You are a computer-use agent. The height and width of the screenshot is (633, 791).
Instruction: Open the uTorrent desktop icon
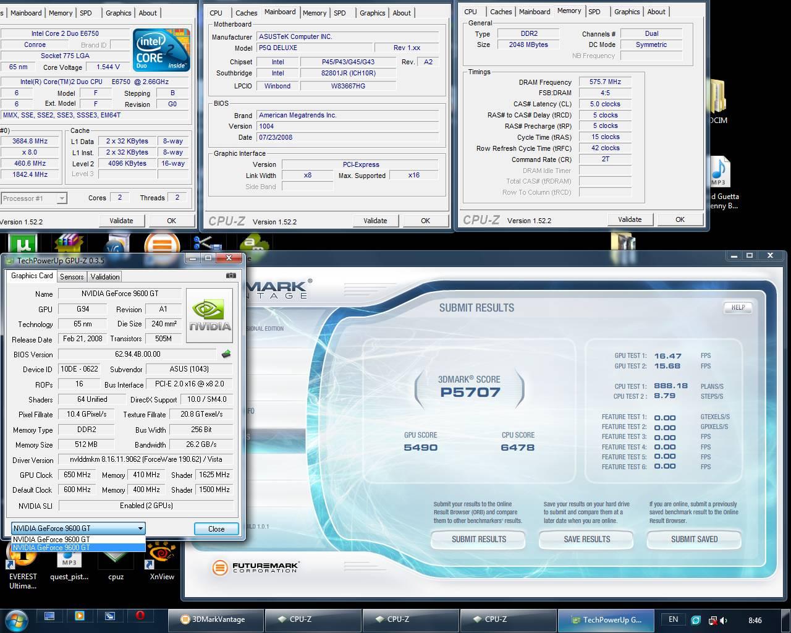coord(23,244)
